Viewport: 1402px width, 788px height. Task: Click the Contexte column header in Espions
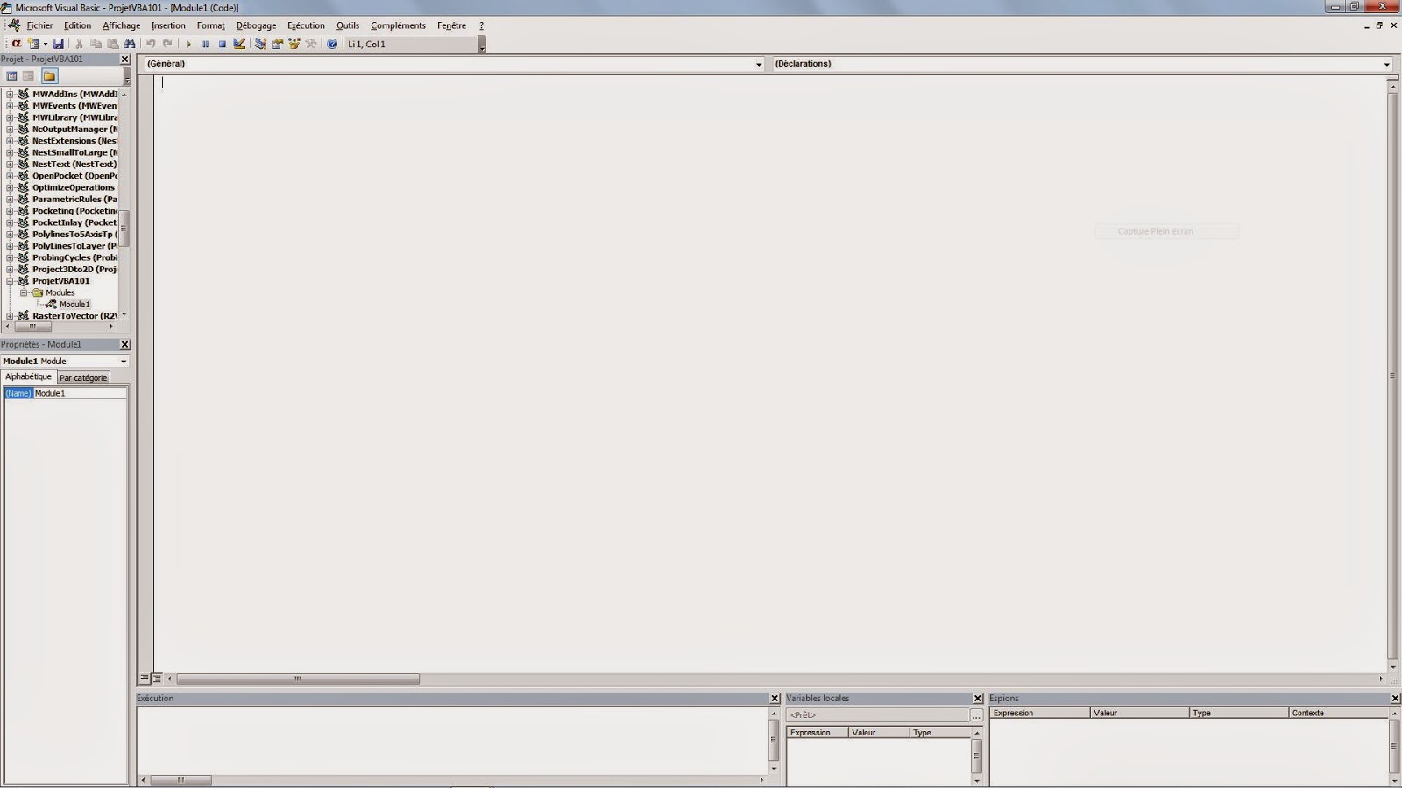[x=1339, y=714]
